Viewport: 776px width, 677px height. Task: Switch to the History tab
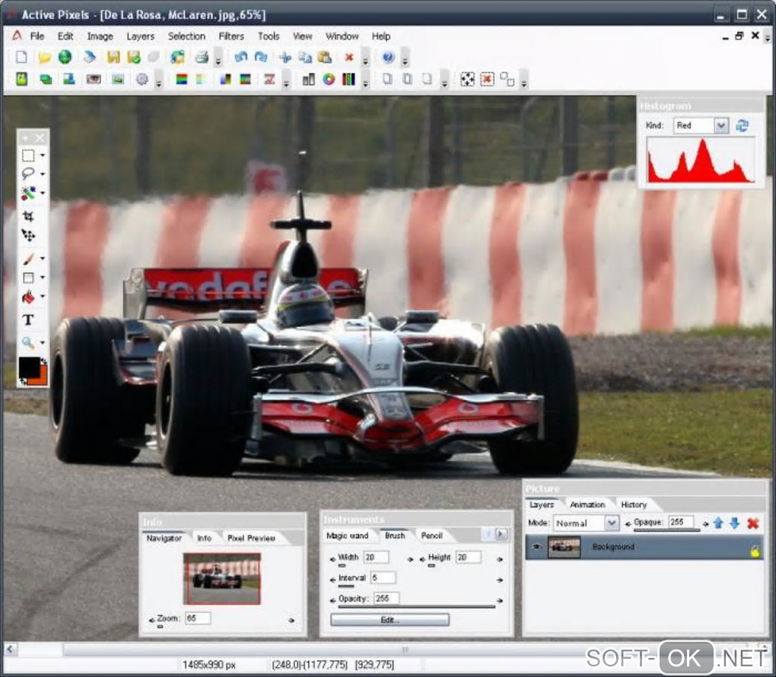634,504
